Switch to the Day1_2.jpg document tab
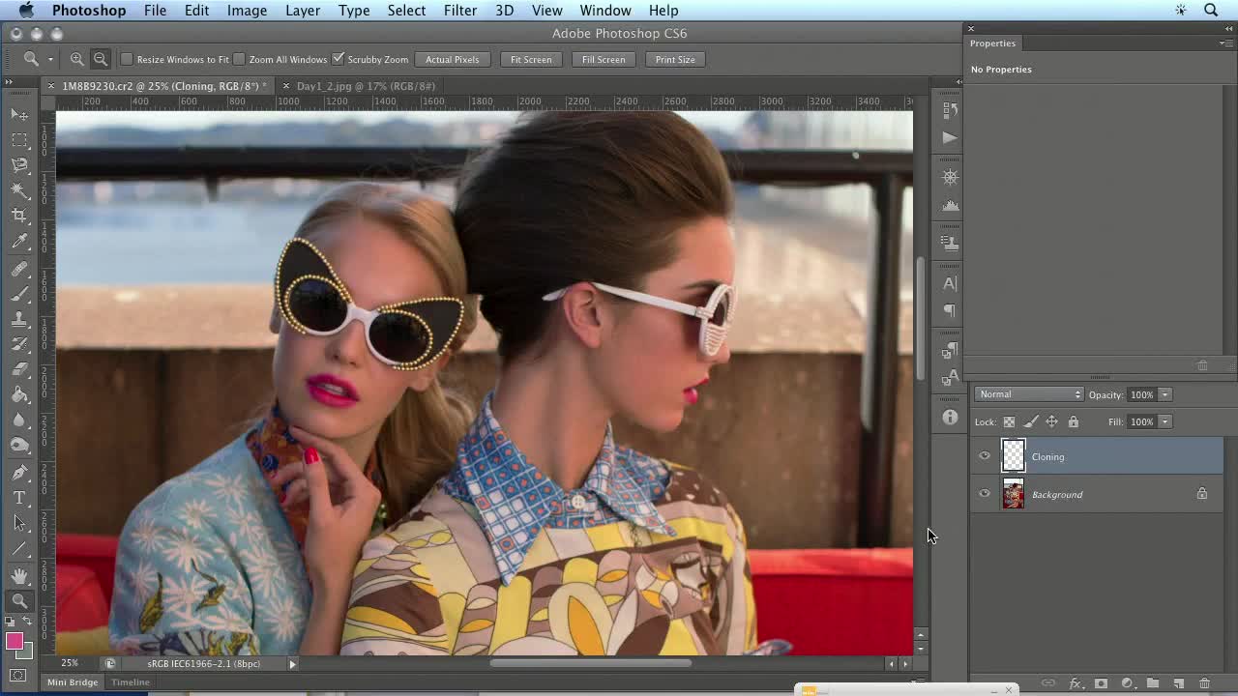The image size is (1238, 696). [366, 86]
